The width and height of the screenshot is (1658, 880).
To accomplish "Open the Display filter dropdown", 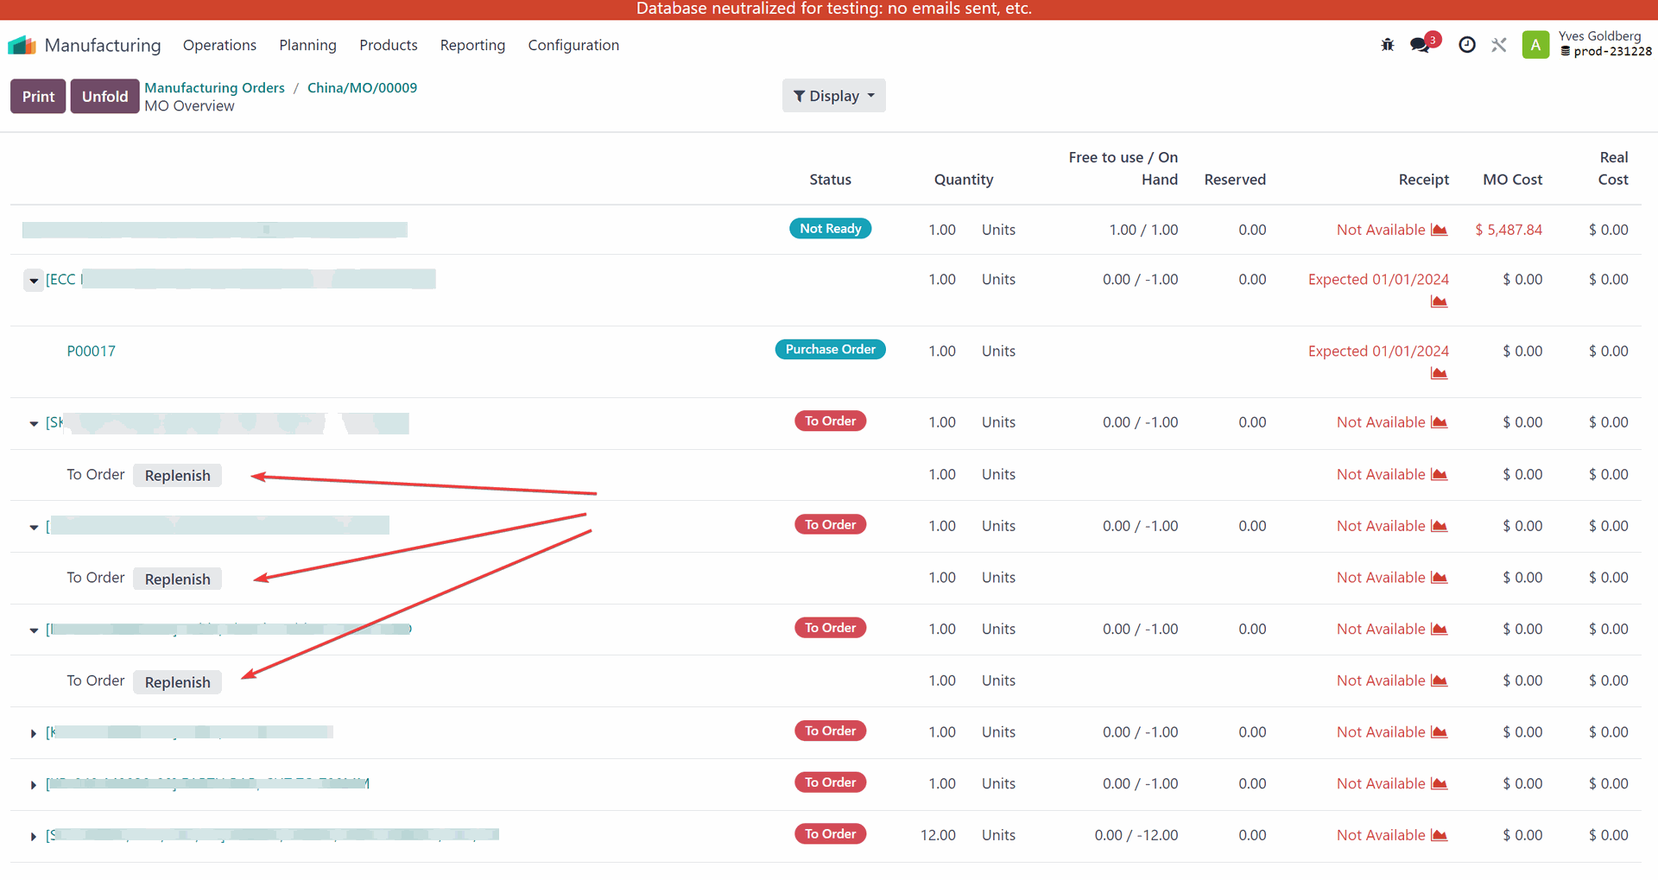I will pyautogui.click(x=833, y=96).
